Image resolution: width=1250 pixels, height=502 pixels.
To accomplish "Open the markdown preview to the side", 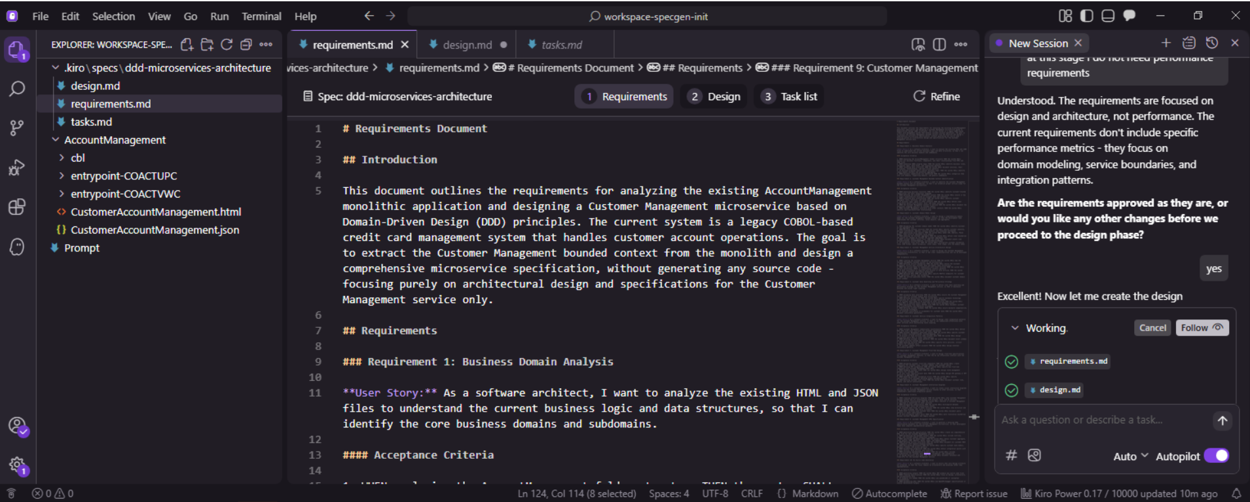I will point(919,45).
